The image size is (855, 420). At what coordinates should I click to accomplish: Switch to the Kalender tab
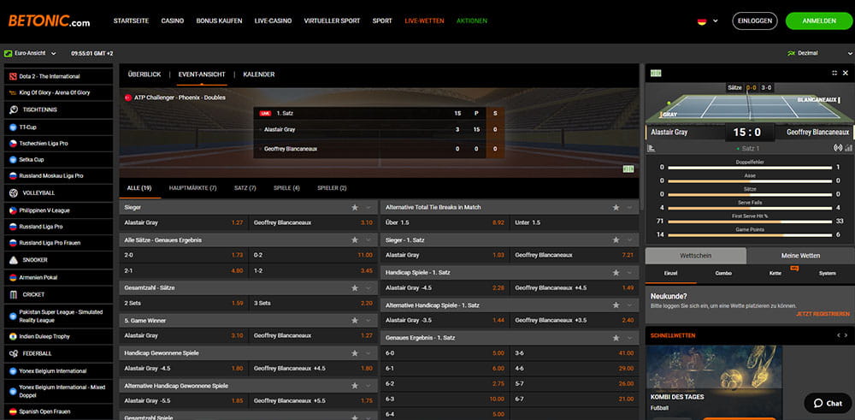(259, 74)
